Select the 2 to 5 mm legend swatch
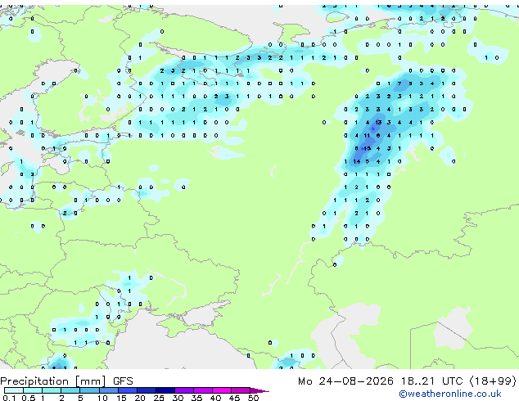 [x=70, y=390]
